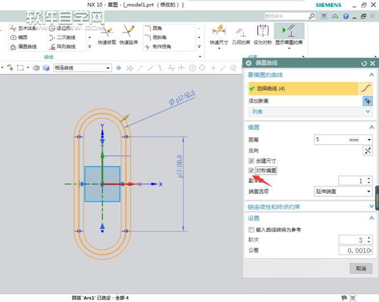Activate the 快速延伸 (Quick Extend) tool
Viewport: 379px width, 302px height.
click(x=129, y=35)
